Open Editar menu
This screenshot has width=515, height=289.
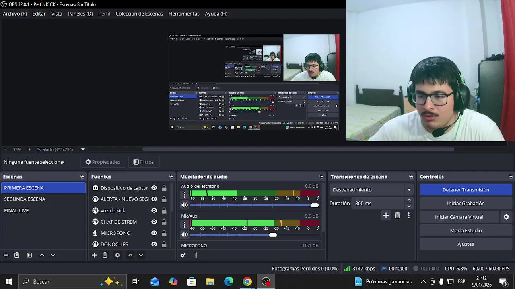(x=39, y=14)
